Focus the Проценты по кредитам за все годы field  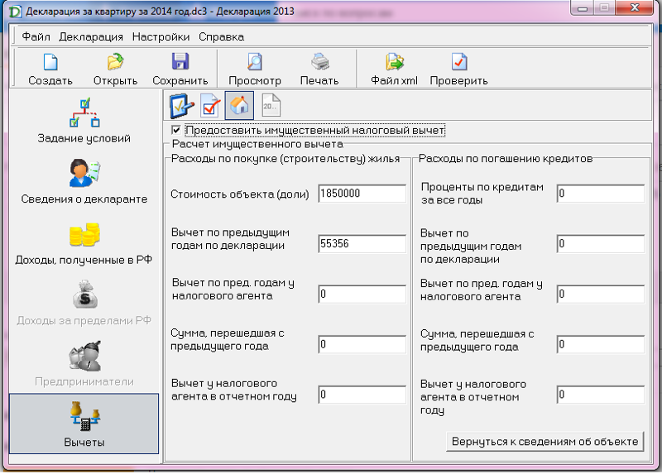[600, 194]
